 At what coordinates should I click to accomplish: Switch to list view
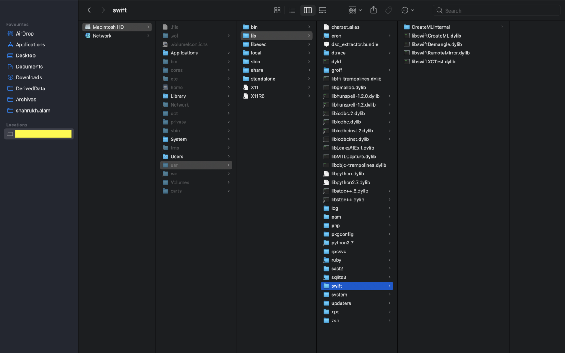tap(292, 10)
